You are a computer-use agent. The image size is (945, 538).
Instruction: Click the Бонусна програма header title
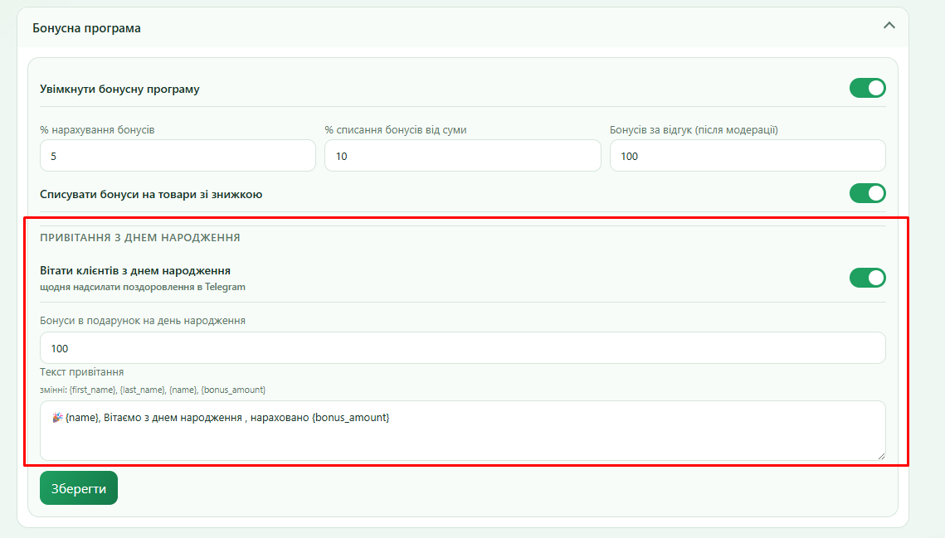(x=87, y=27)
